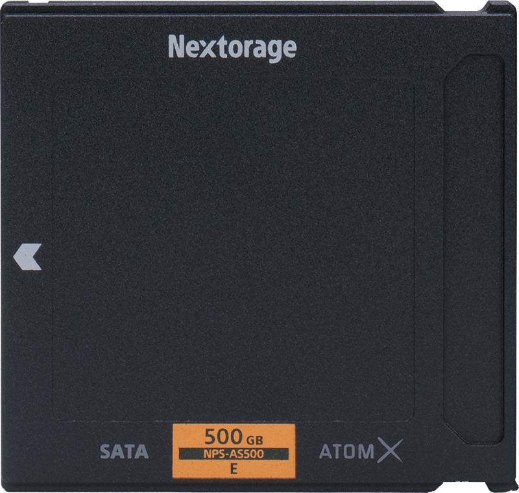Screen dimensions: 519x493
Task: Click the left-pointing chevron arrow
Action: click(27, 257)
